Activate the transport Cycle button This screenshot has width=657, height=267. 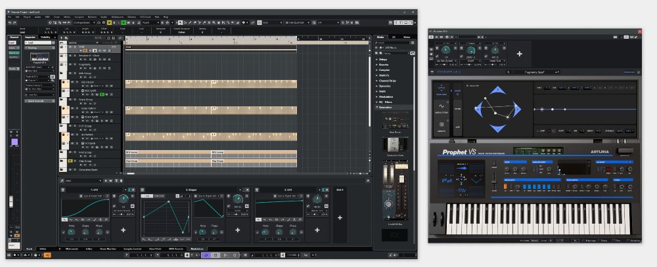[206, 254]
